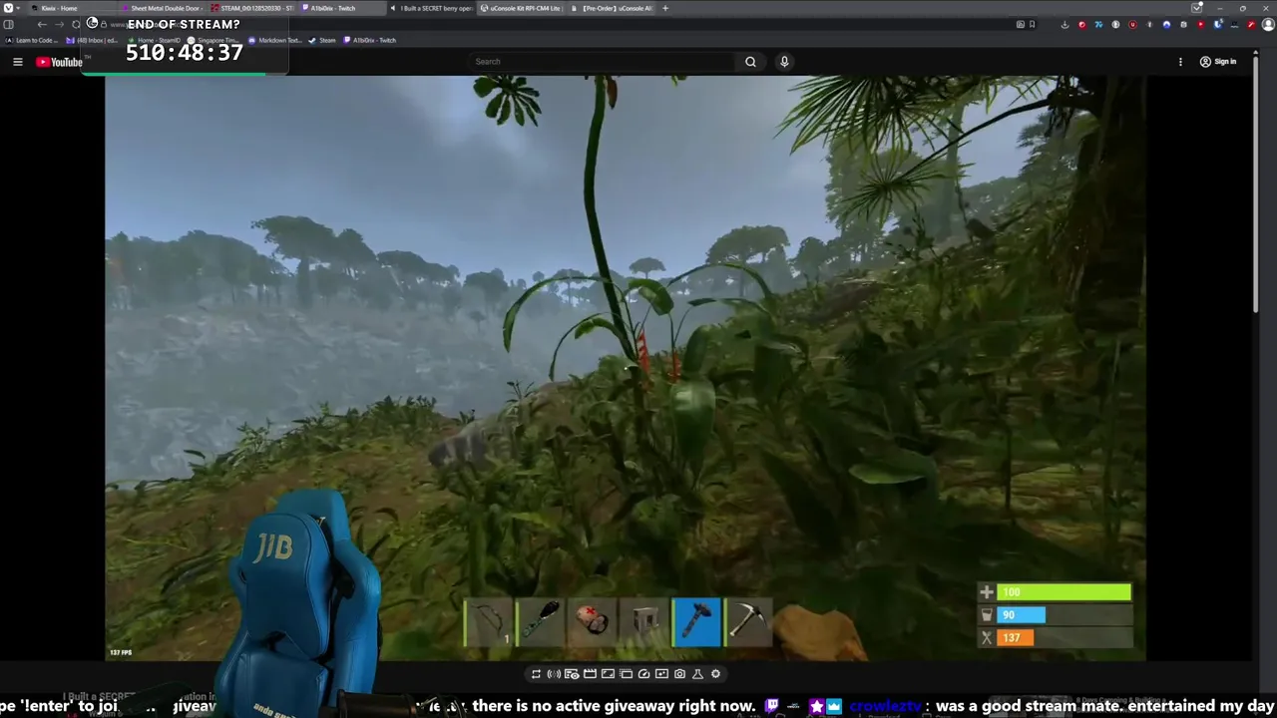Open the Singapore Time bookmark
Viewport: 1277px width, 718px height.
tap(213, 40)
